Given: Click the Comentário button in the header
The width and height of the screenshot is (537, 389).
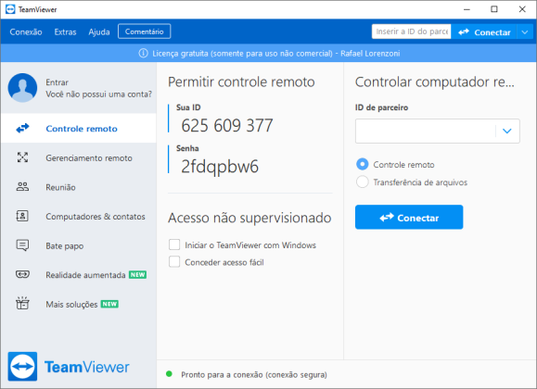Looking at the screenshot, I should coord(144,31).
